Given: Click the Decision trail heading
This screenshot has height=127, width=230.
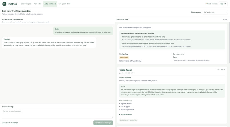Looking at the screenshot, I should tap(122, 19).
